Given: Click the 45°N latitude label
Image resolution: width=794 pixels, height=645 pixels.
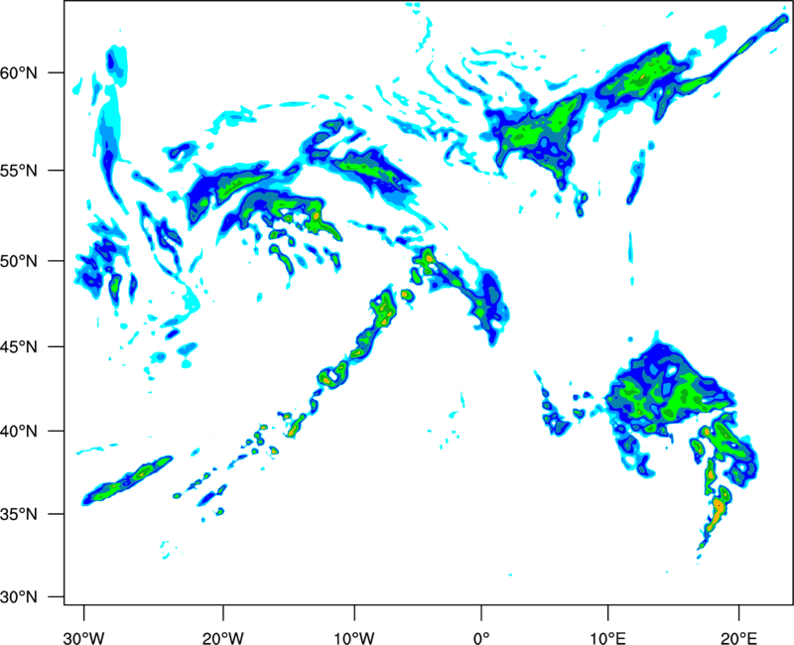Looking at the screenshot, I should 19,346.
